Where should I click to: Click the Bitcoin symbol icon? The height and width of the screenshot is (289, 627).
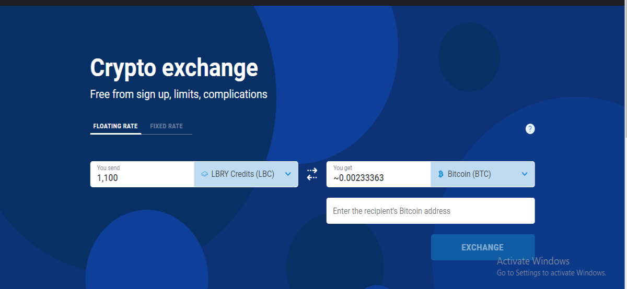pos(440,174)
